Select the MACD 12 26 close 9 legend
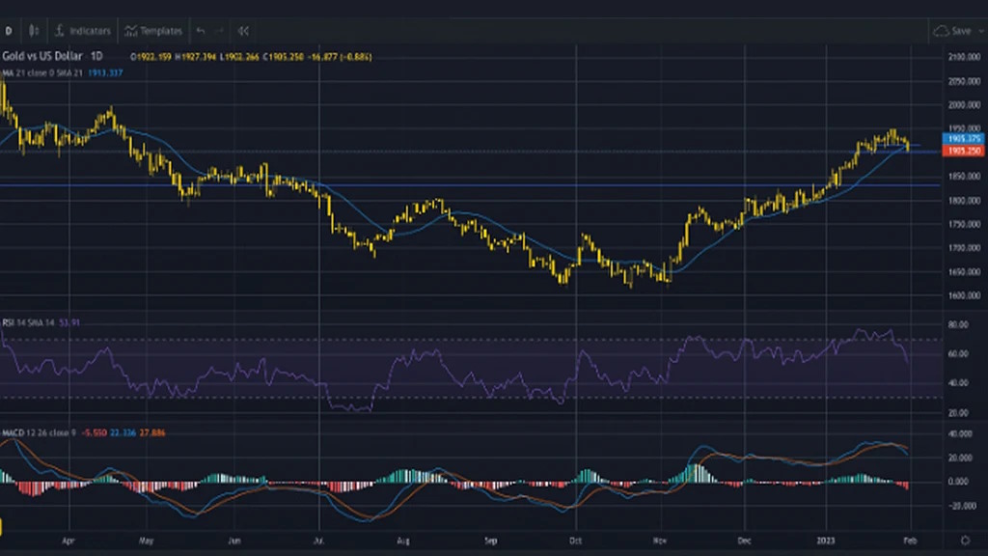The height and width of the screenshot is (556, 988). click(x=39, y=433)
